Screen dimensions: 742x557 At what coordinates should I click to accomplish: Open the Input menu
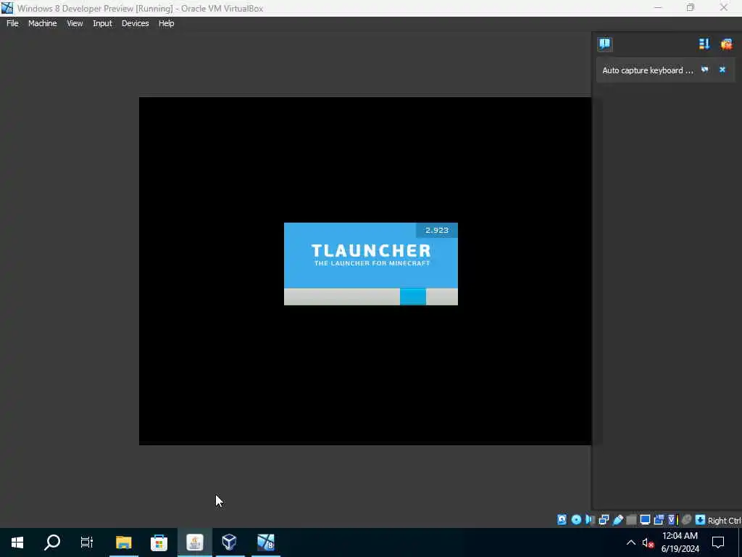tap(102, 23)
